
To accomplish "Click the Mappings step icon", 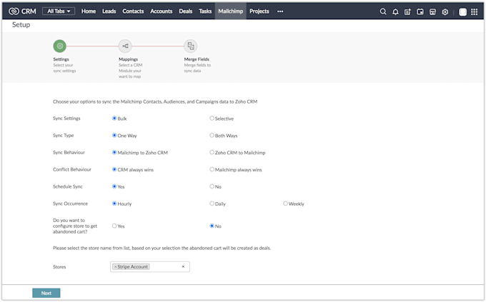I will click(125, 46).
